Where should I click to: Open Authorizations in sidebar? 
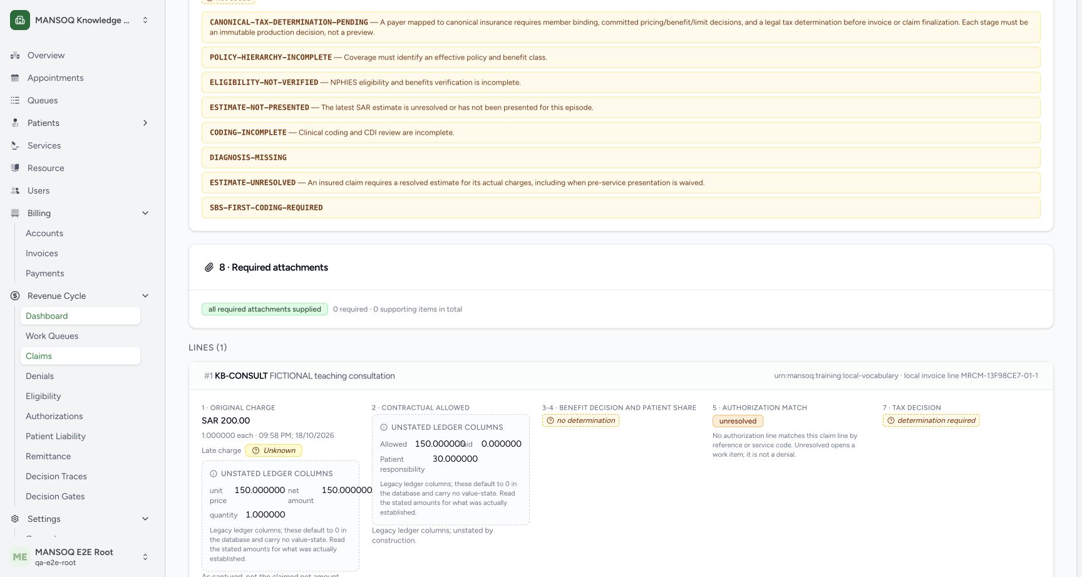point(80,416)
